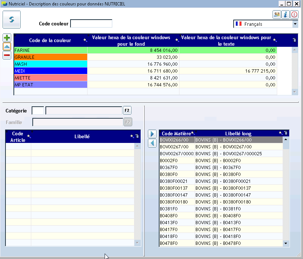Screen dimensions: 303x259
Task: Click background value 8 454 016,00
Action: (x=164, y=50)
